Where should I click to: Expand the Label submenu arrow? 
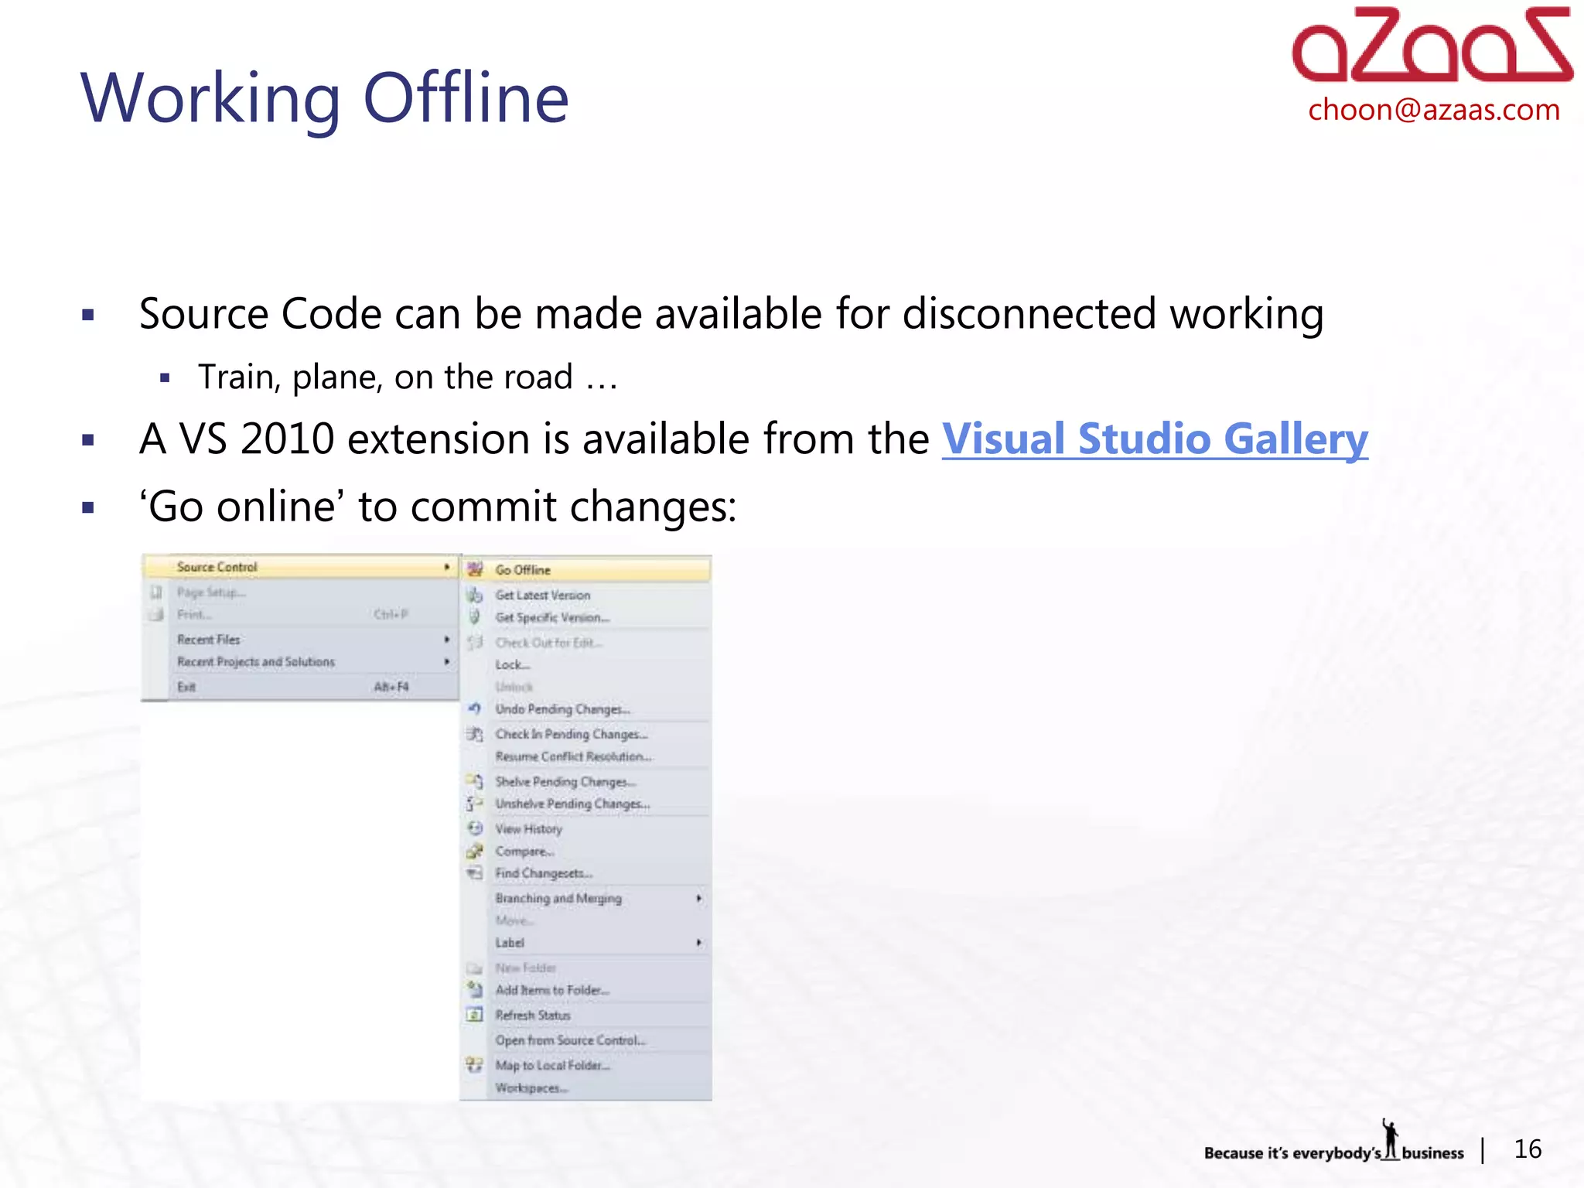[698, 942]
